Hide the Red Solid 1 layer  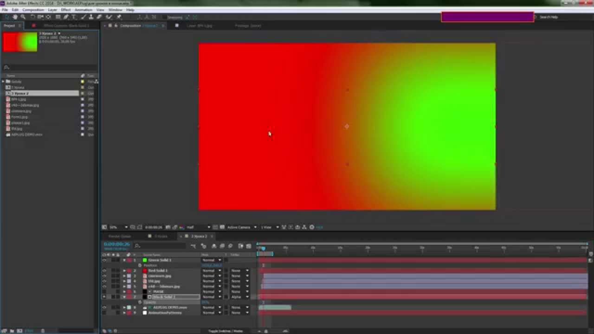(104, 270)
